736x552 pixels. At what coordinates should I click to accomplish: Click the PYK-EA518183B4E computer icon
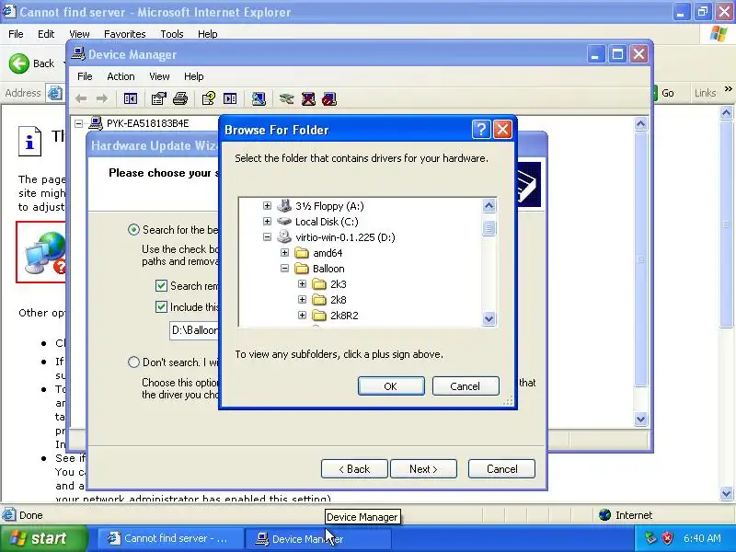tap(96, 123)
